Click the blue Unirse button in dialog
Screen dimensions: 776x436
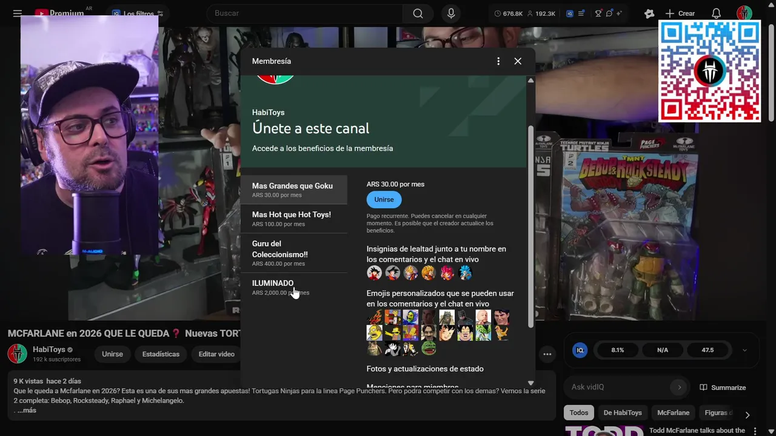[x=384, y=199]
